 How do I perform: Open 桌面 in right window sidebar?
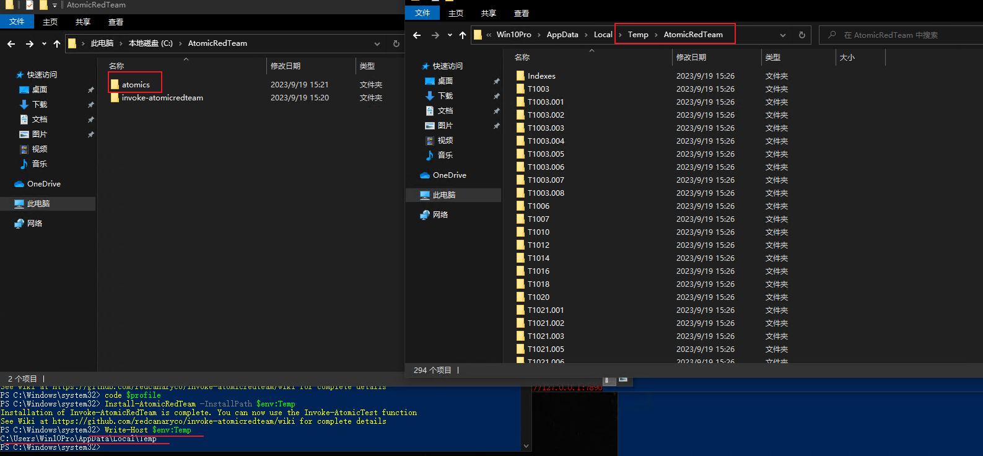[x=445, y=81]
